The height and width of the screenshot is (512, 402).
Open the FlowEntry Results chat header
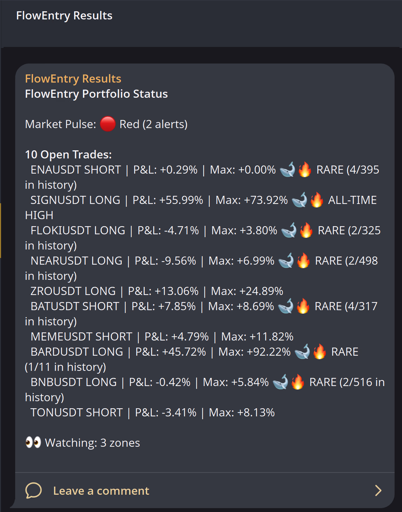tap(64, 16)
